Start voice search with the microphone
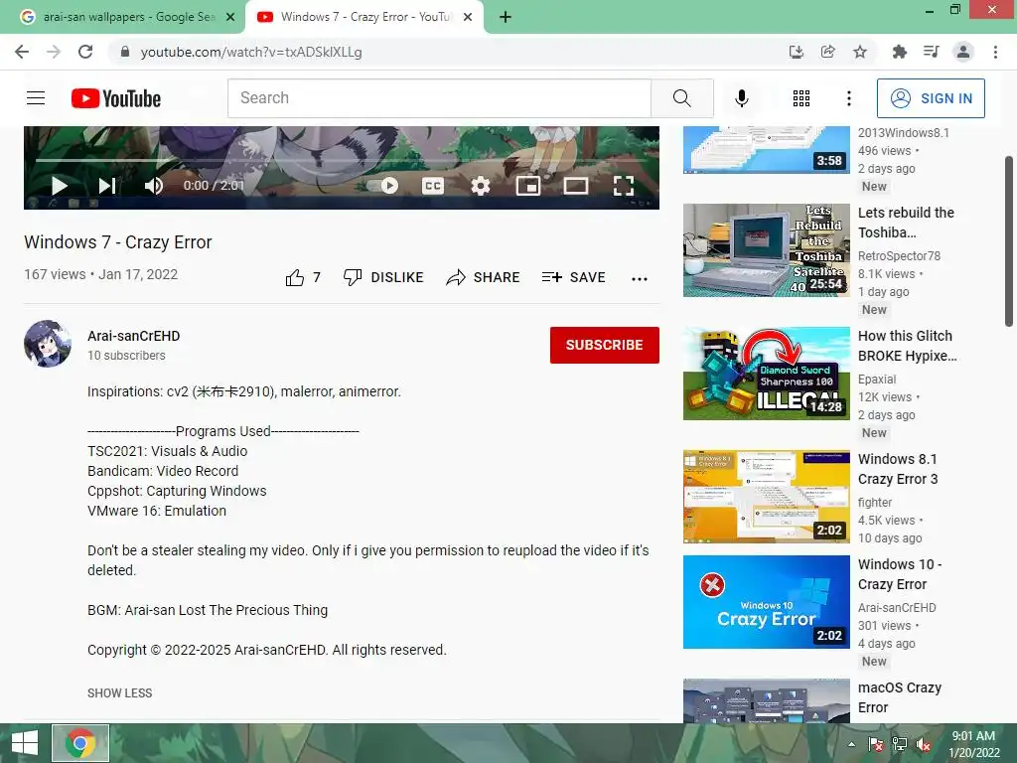1017x763 pixels. pyautogui.click(x=741, y=98)
